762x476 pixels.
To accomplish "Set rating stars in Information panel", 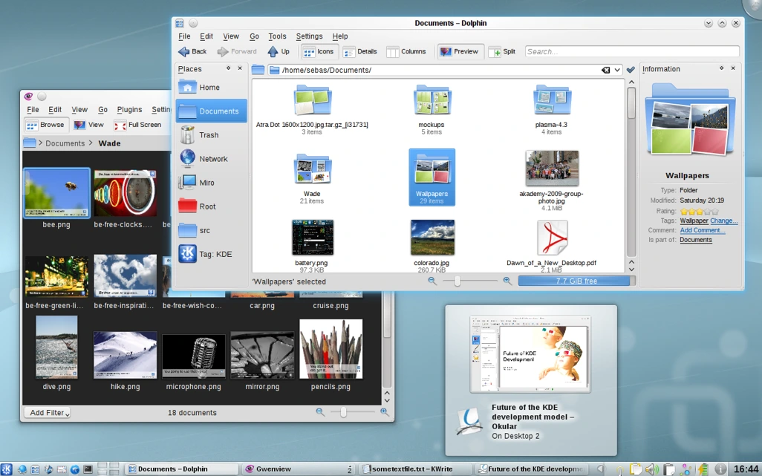I will 699,212.
